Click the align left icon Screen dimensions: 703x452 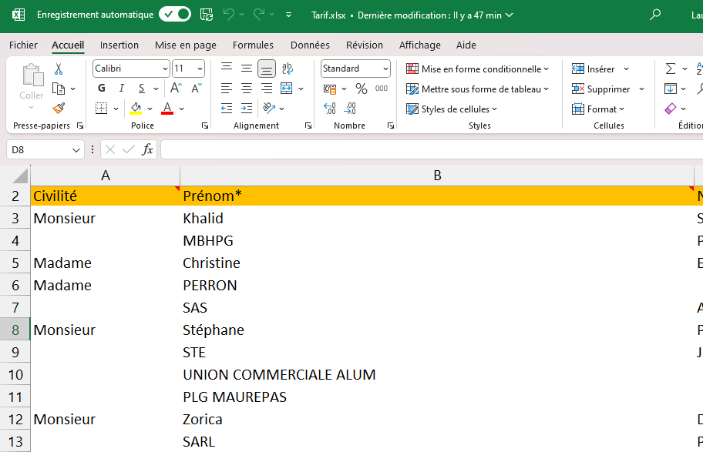[x=227, y=89]
